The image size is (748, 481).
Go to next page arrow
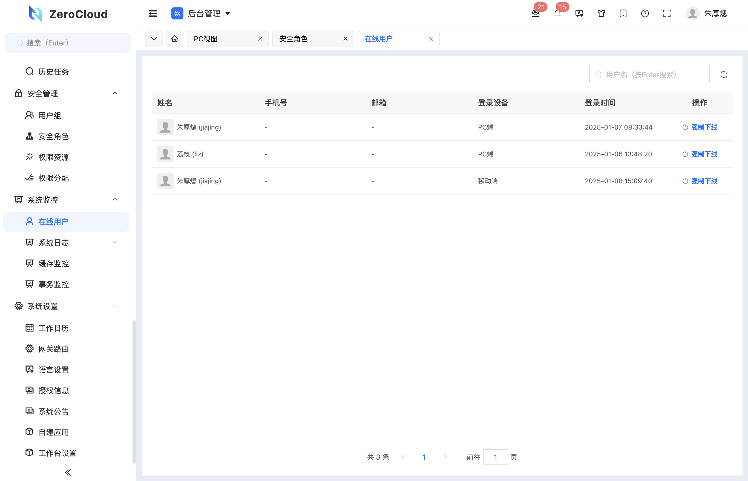(445, 457)
